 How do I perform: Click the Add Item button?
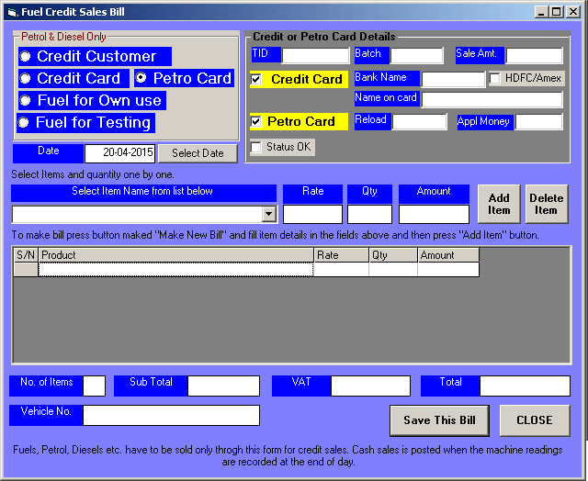pyautogui.click(x=499, y=204)
